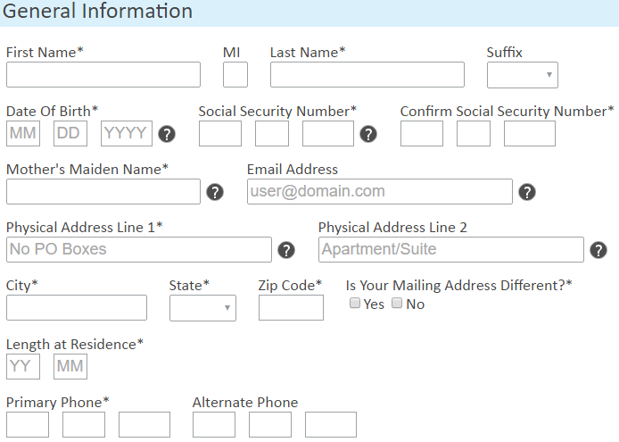The width and height of the screenshot is (619, 442).
Task: Select the birth year YYYY field
Action: [x=127, y=133]
